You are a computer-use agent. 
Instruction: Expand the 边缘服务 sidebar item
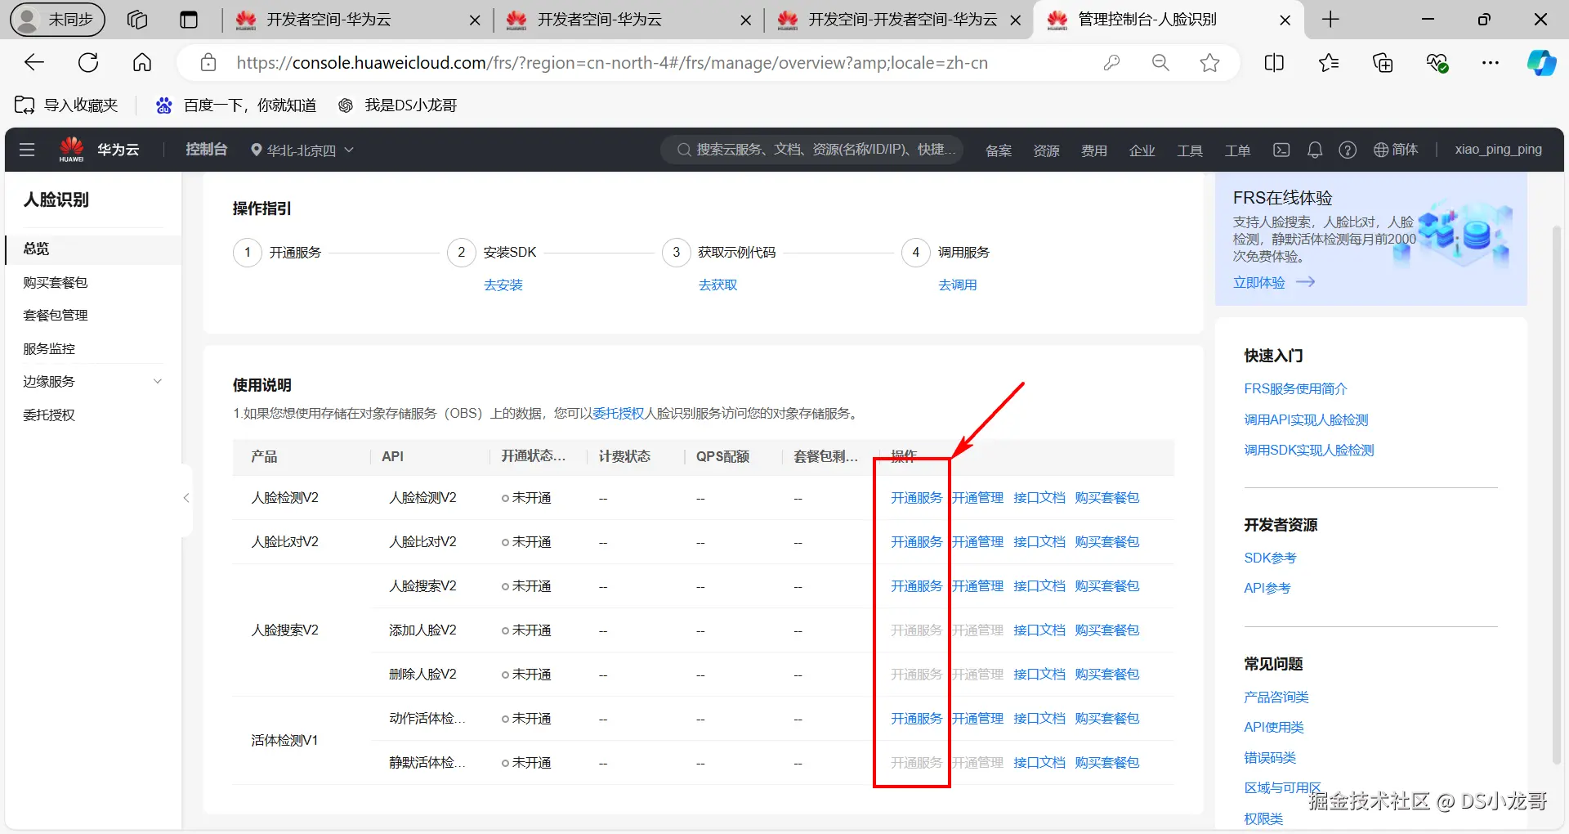[92, 382]
